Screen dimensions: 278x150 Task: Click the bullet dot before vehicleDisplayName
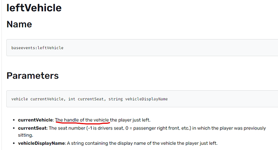tap(14, 144)
